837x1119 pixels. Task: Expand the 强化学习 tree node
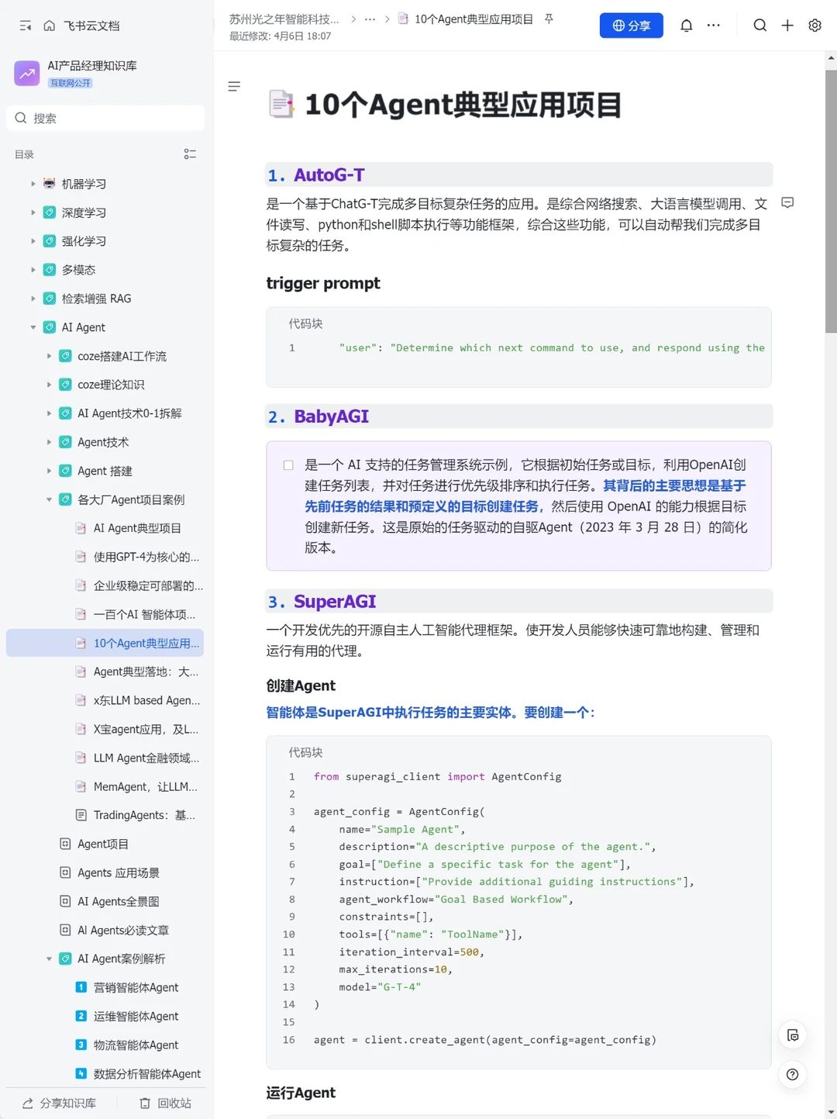tap(33, 241)
